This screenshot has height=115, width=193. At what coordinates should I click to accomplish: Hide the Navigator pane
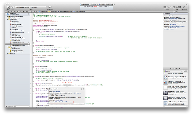click(x=174, y=7)
